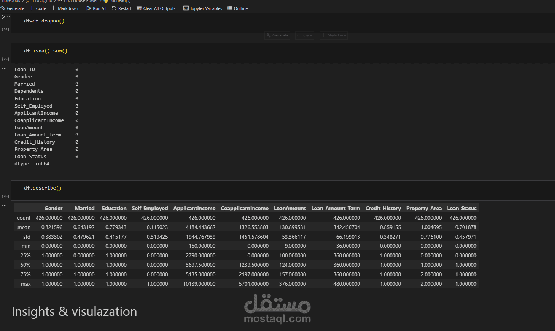Click the CoapplicantIncome column header in the table
This screenshot has width=555, height=331.
coord(245,208)
